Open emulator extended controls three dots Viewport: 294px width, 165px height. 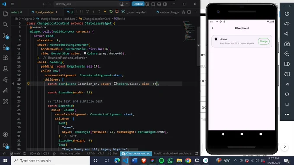(x=287, y=114)
